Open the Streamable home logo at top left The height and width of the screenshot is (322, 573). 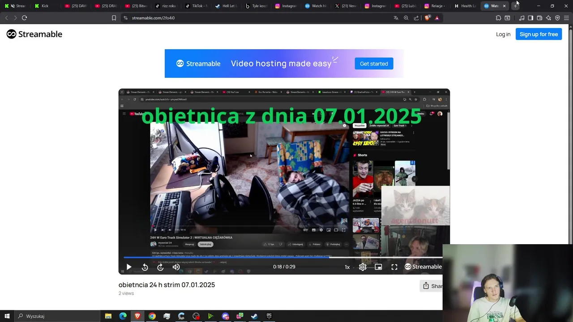pyautogui.click(x=34, y=34)
